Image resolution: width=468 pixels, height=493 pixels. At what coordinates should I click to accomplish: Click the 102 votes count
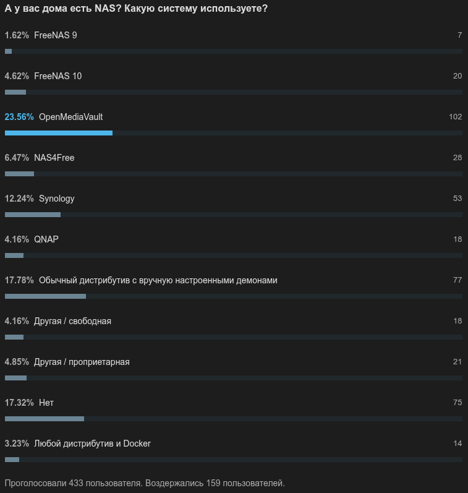456,117
